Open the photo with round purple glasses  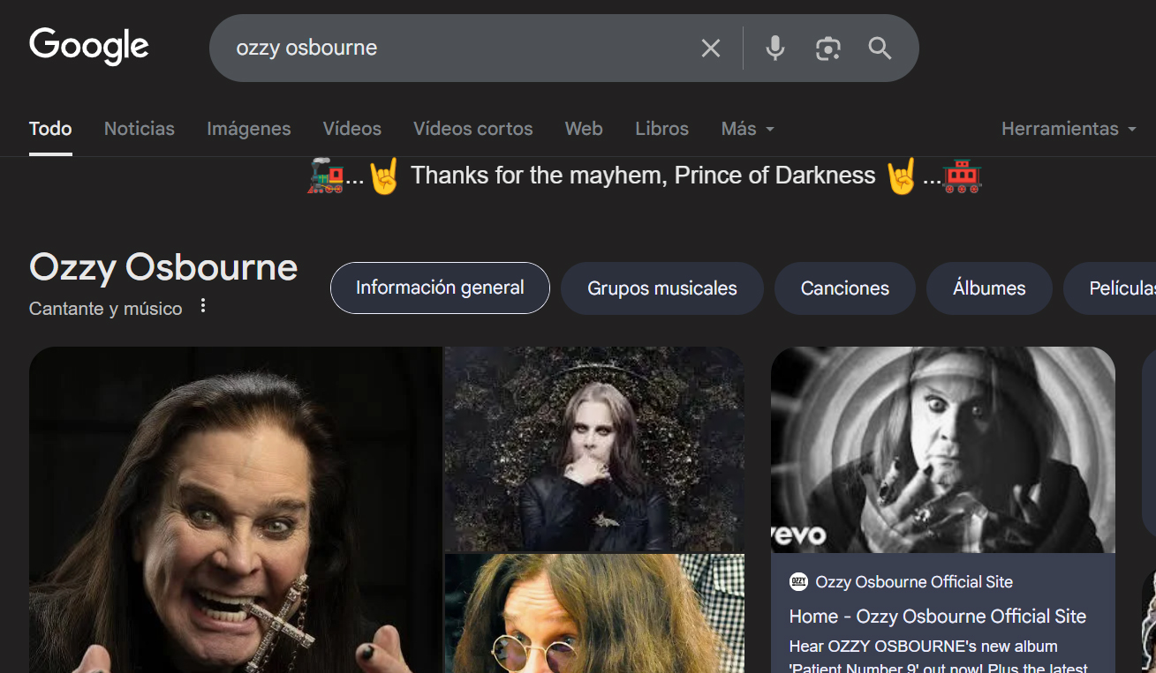[594, 614]
